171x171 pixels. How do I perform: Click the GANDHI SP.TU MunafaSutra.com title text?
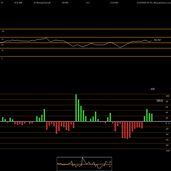pos(154,3)
